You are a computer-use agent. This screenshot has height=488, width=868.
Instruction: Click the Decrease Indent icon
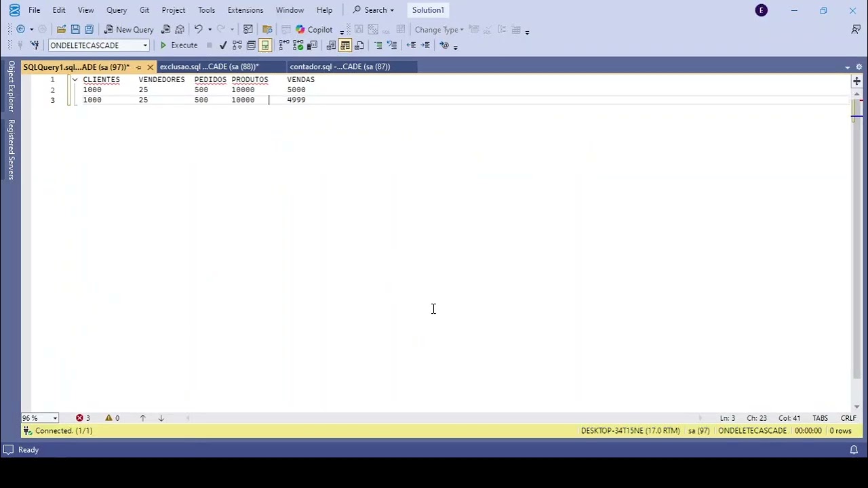click(411, 45)
